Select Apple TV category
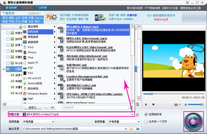The width and height of the screenshot is (207, 134). tap(38, 63)
